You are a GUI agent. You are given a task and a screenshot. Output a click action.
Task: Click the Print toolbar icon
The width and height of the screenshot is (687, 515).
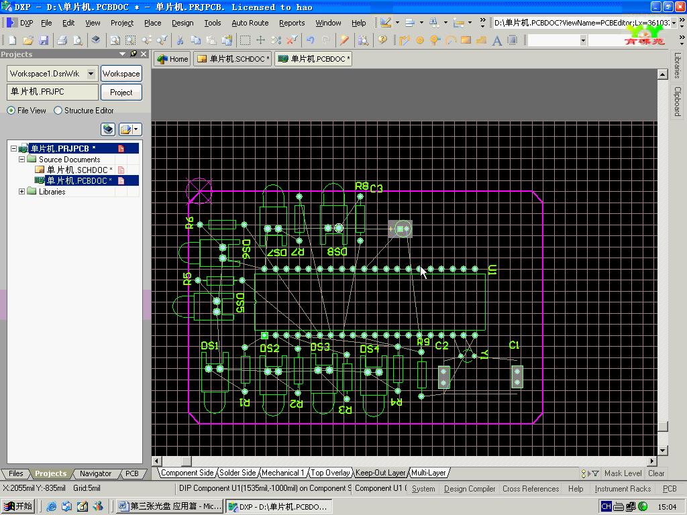[x=62, y=40]
